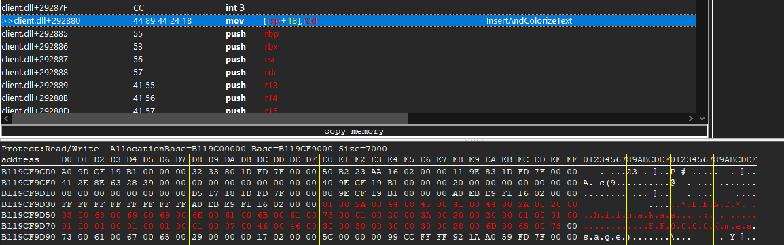Select hex row address B119CF9D50
784x245 pixels.
(28, 215)
